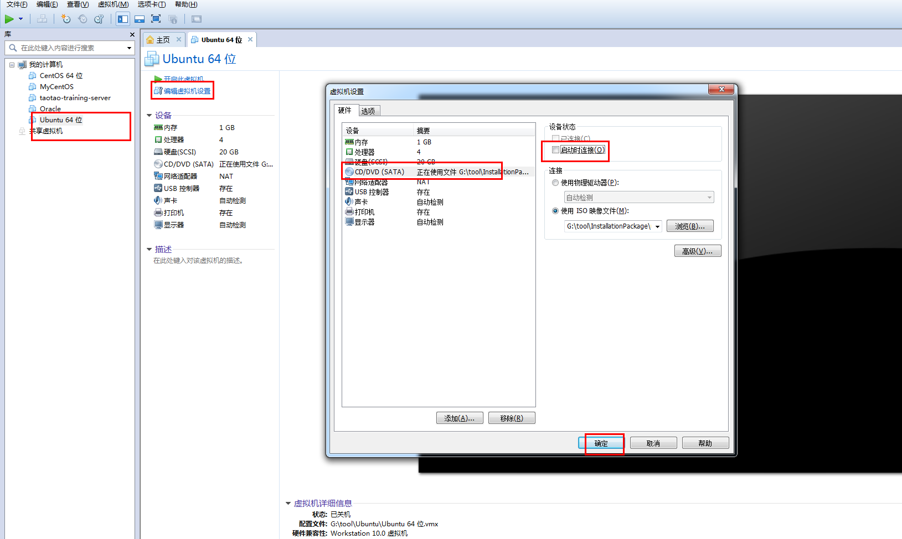
Task: Collapse the 描述 section
Action: click(149, 250)
